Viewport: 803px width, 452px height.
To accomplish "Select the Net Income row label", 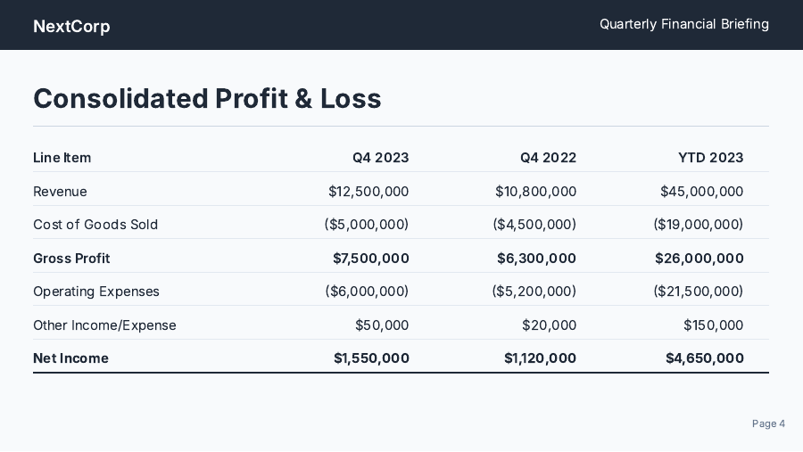I will point(70,358).
